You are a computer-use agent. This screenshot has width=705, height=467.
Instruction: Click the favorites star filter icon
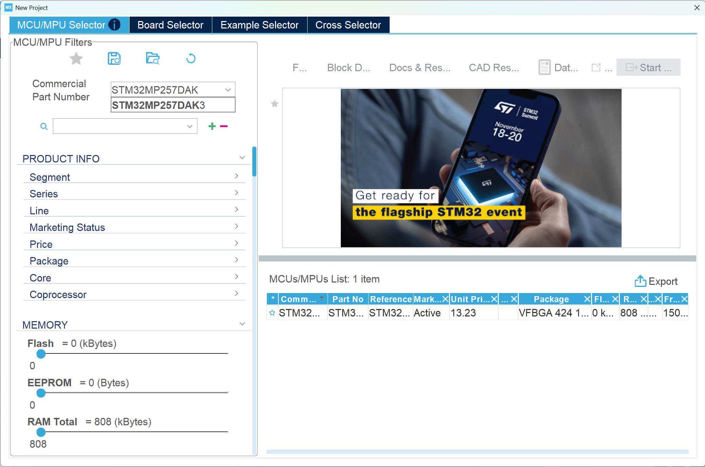76,59
